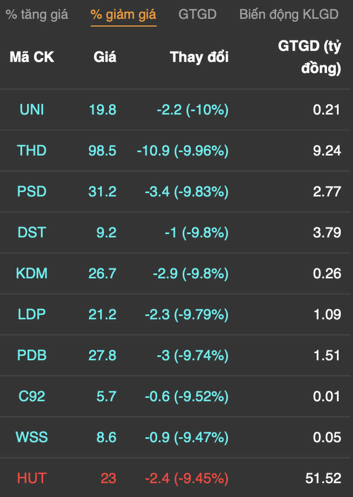Open the red HUT ticker
Image resolution: width=353 pixels, height=497 pixels.
[32, 478]
